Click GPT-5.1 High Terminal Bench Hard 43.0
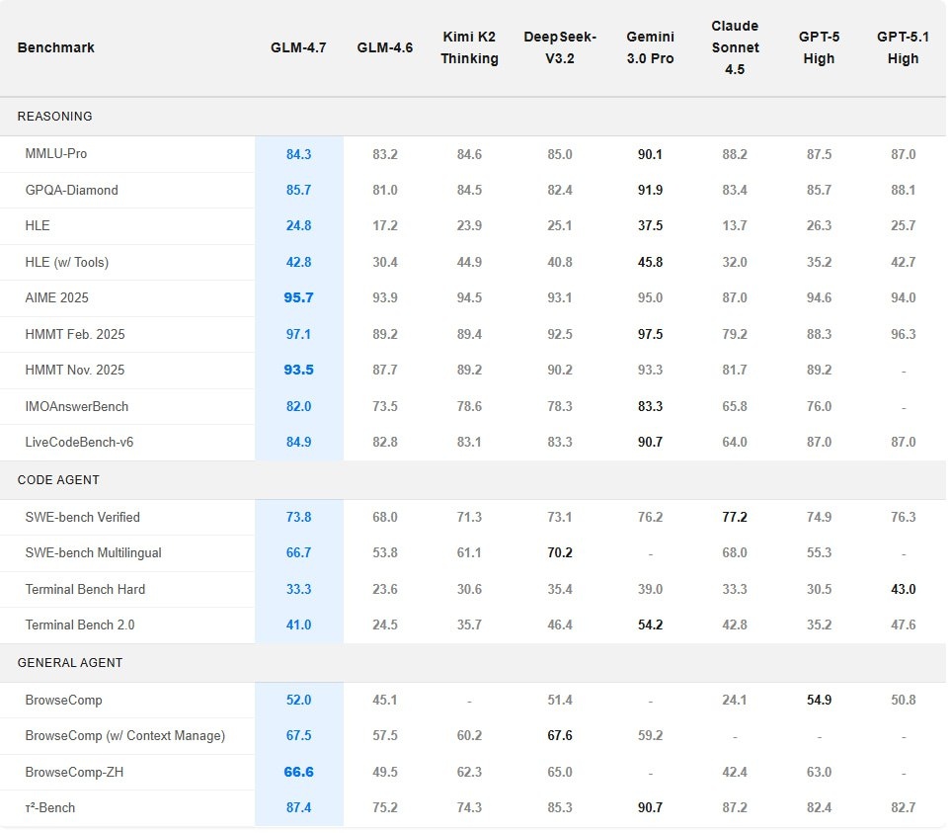The image size is (951, 833). [x=903, y=589]
